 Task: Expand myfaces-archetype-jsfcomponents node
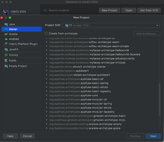coord(46,58)
